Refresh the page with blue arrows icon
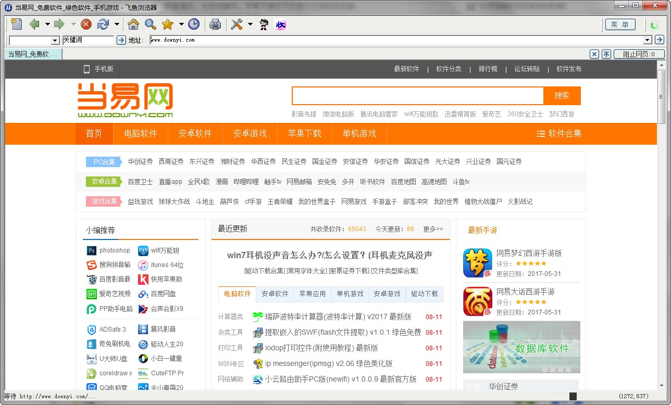This screenshot has height=405, width=671. tap(103, 24)
